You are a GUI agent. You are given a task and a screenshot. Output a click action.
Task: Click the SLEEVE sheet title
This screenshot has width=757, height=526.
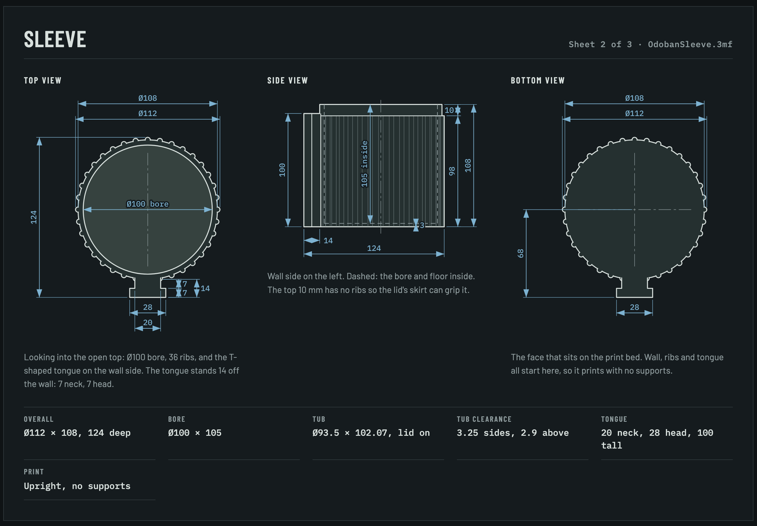[55, 40]
